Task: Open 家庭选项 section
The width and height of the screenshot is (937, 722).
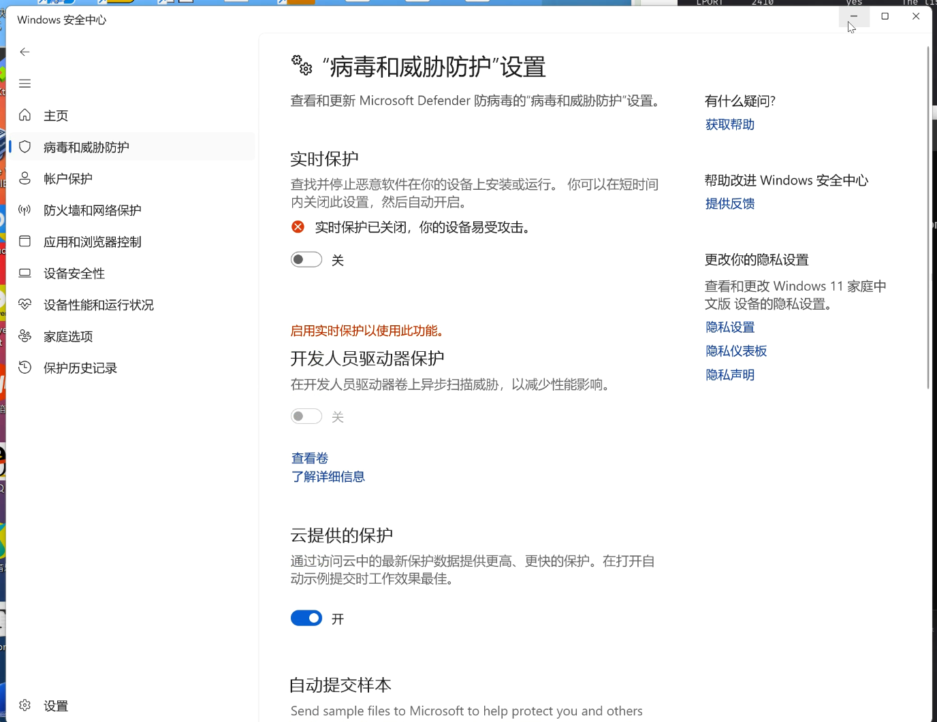Action: pyautogui.click(x=133, y=336)
